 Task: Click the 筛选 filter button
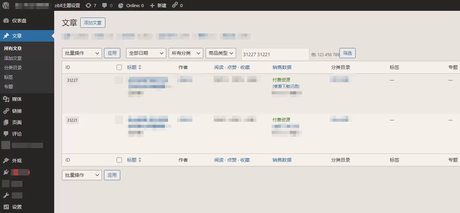click(348, 53)
